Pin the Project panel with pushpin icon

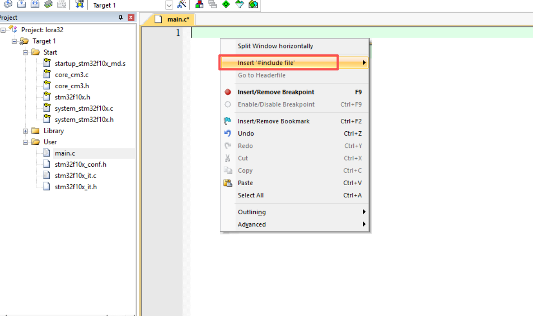coord(120,17)
